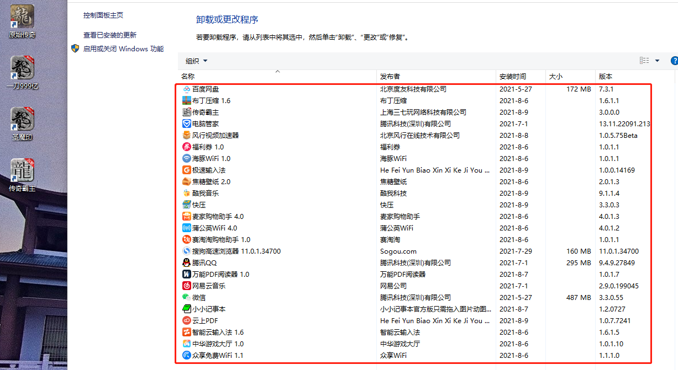Image resolution: width=678 pixels, height=370 pixels.
Task: Open the 组织 dropdown menu
Action: [197, 61]
